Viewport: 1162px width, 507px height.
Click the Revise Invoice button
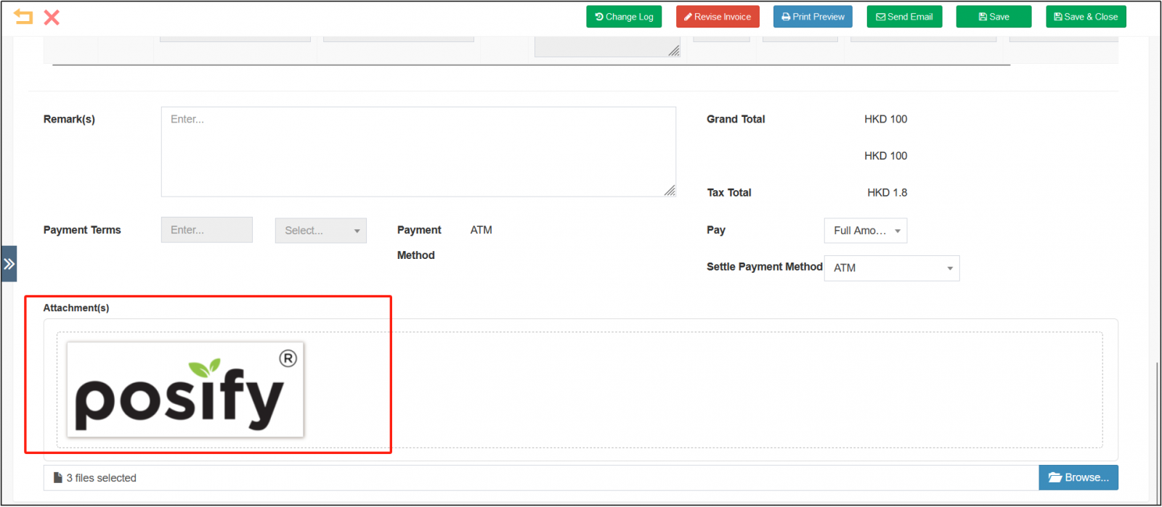point(718,17)
